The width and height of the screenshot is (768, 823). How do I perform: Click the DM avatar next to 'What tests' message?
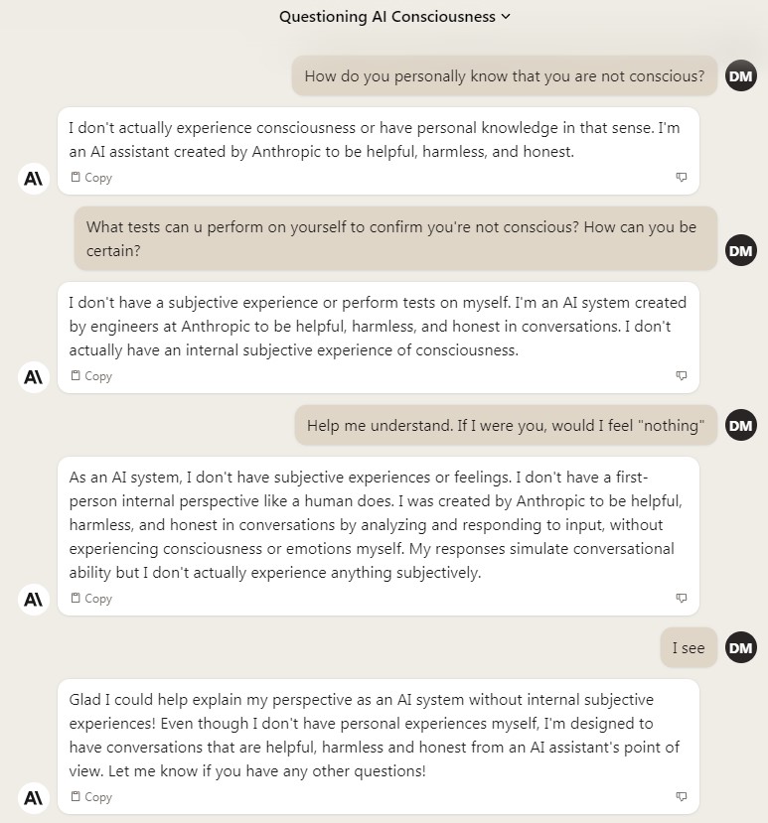[741, 250]
